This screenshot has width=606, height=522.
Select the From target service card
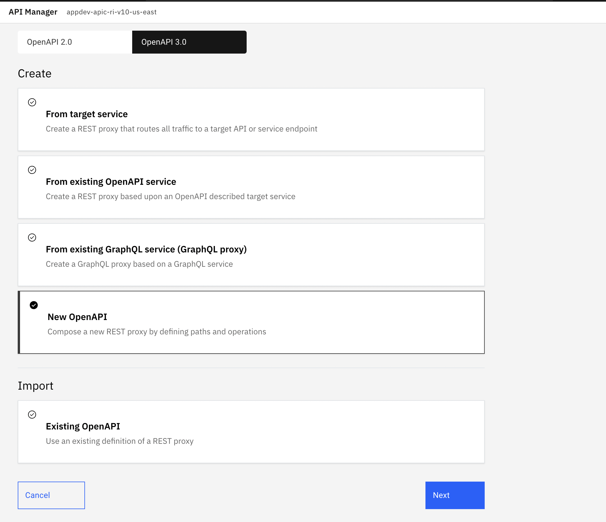(251, 119)
